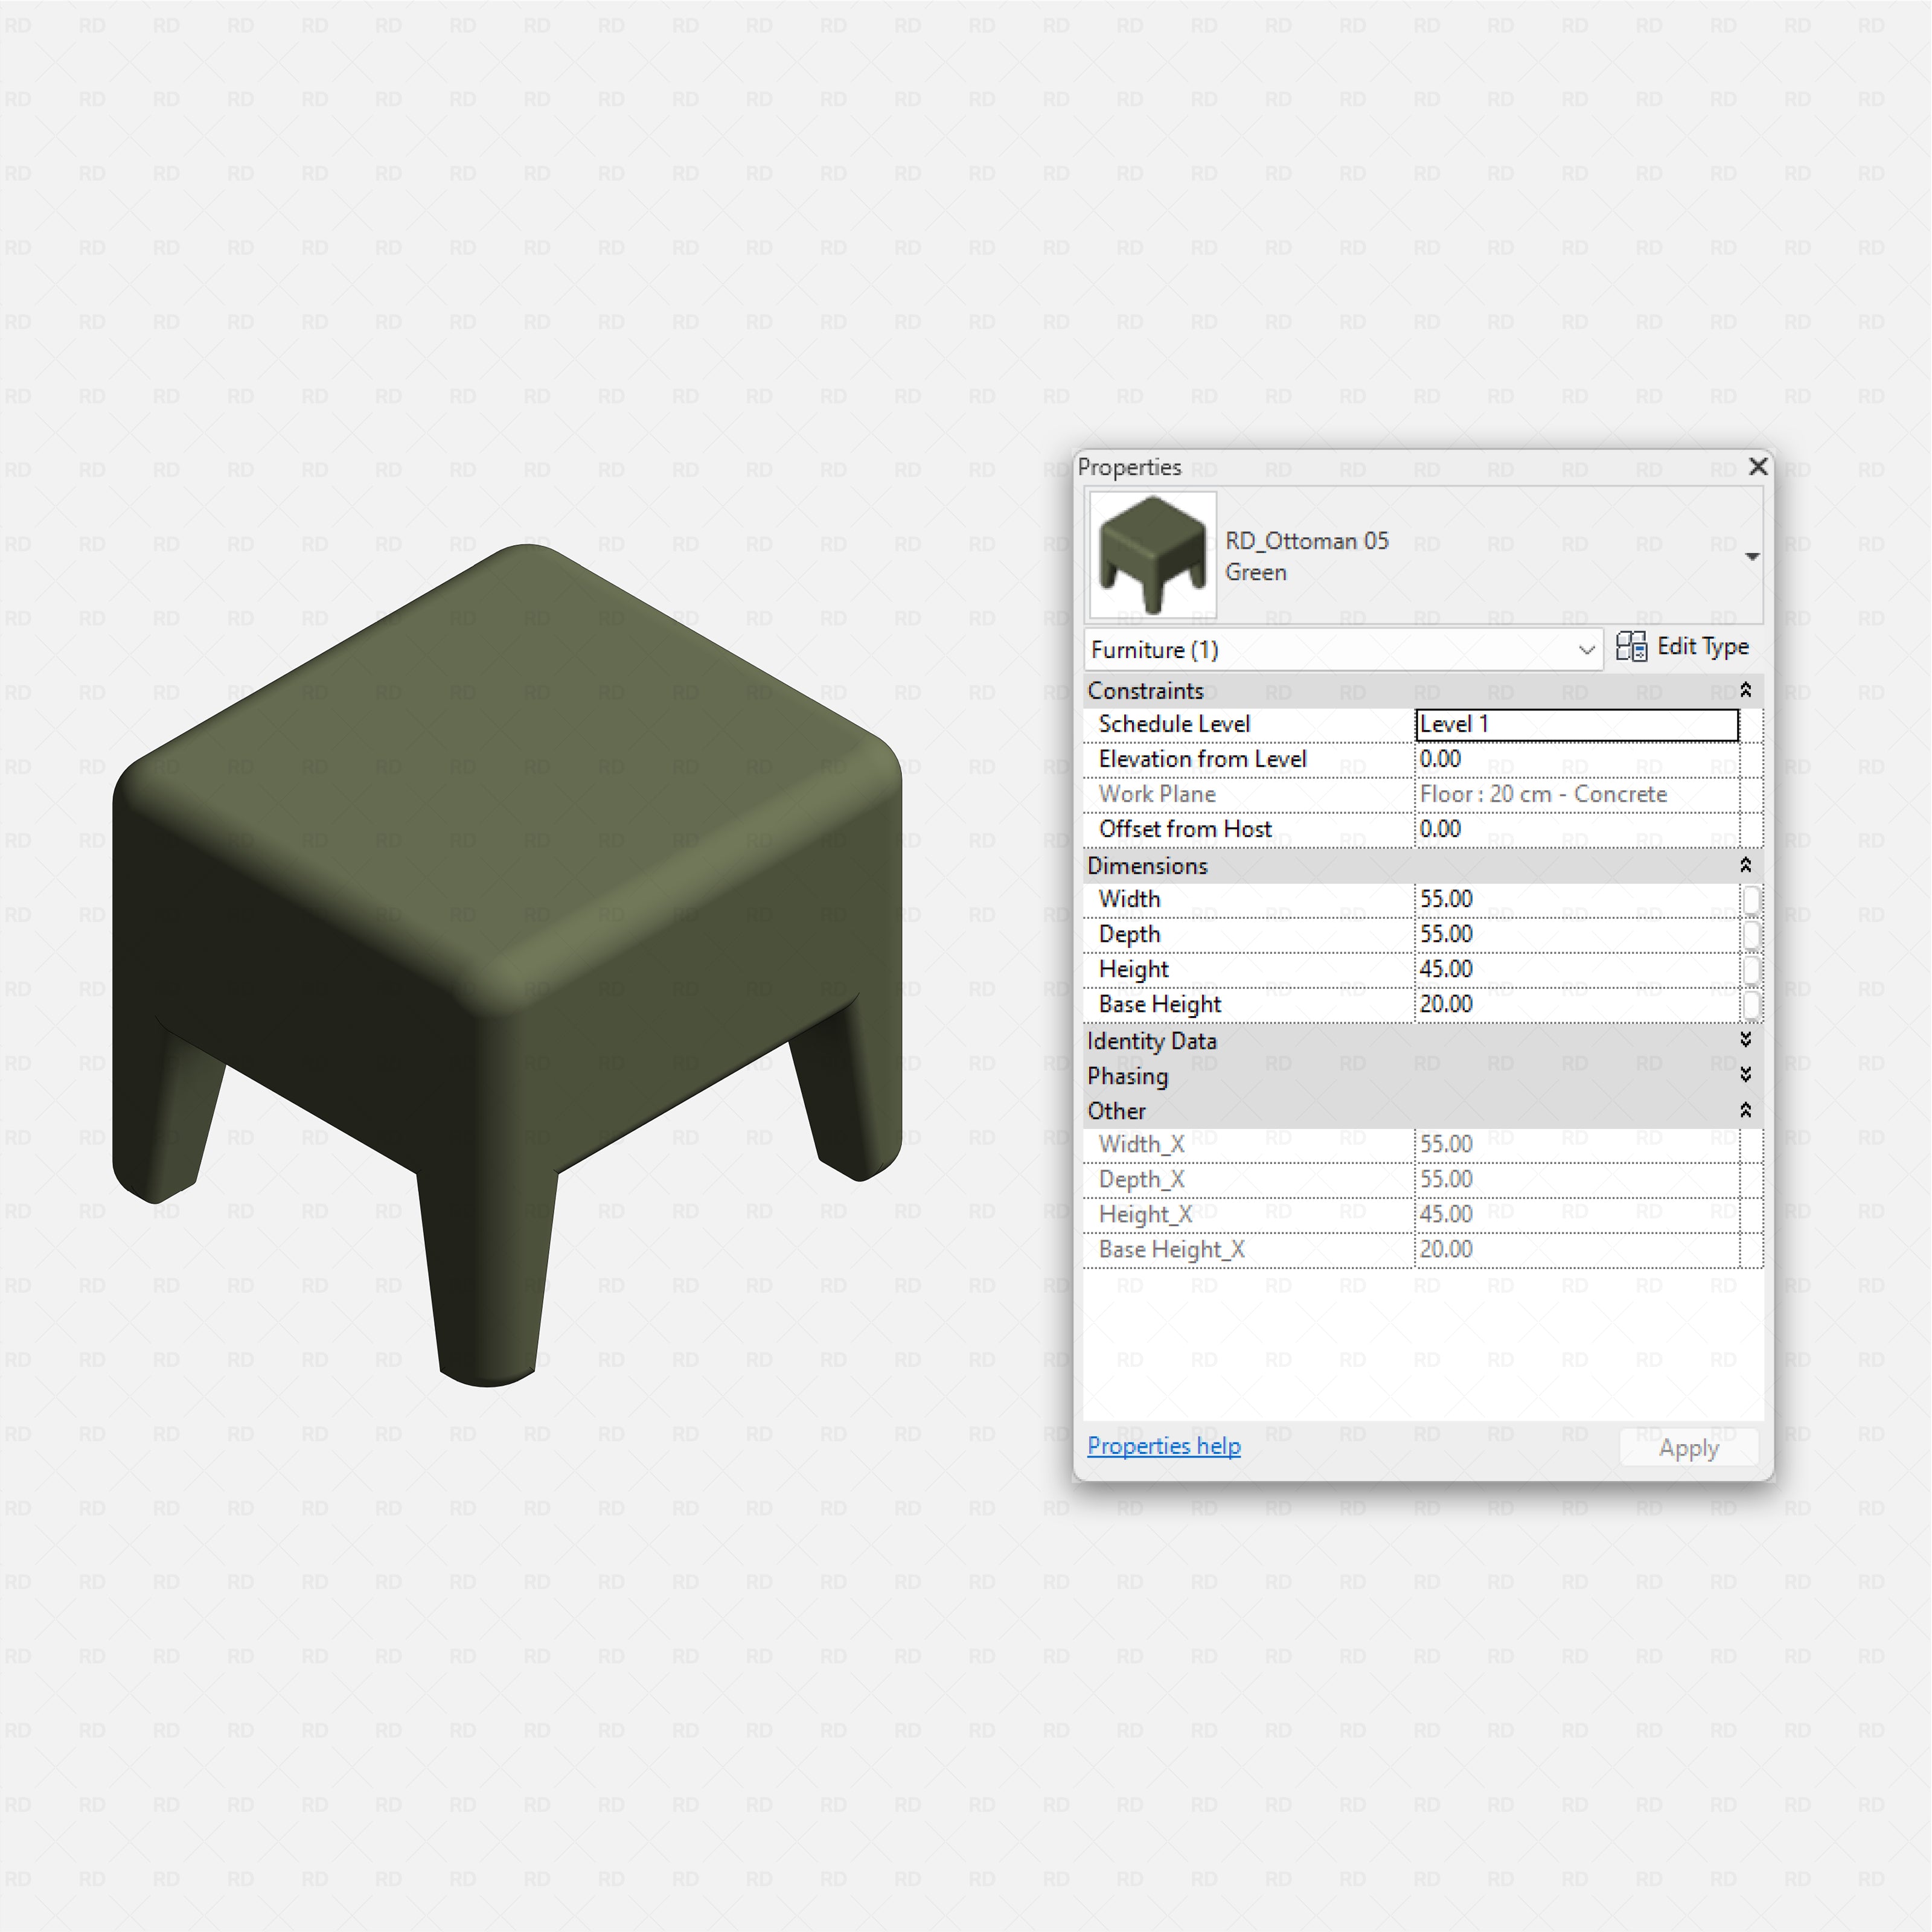Viewport: 1932px width, 1932px height.
Task: Expand the Identity Data section
Action: [1745, 1040]
